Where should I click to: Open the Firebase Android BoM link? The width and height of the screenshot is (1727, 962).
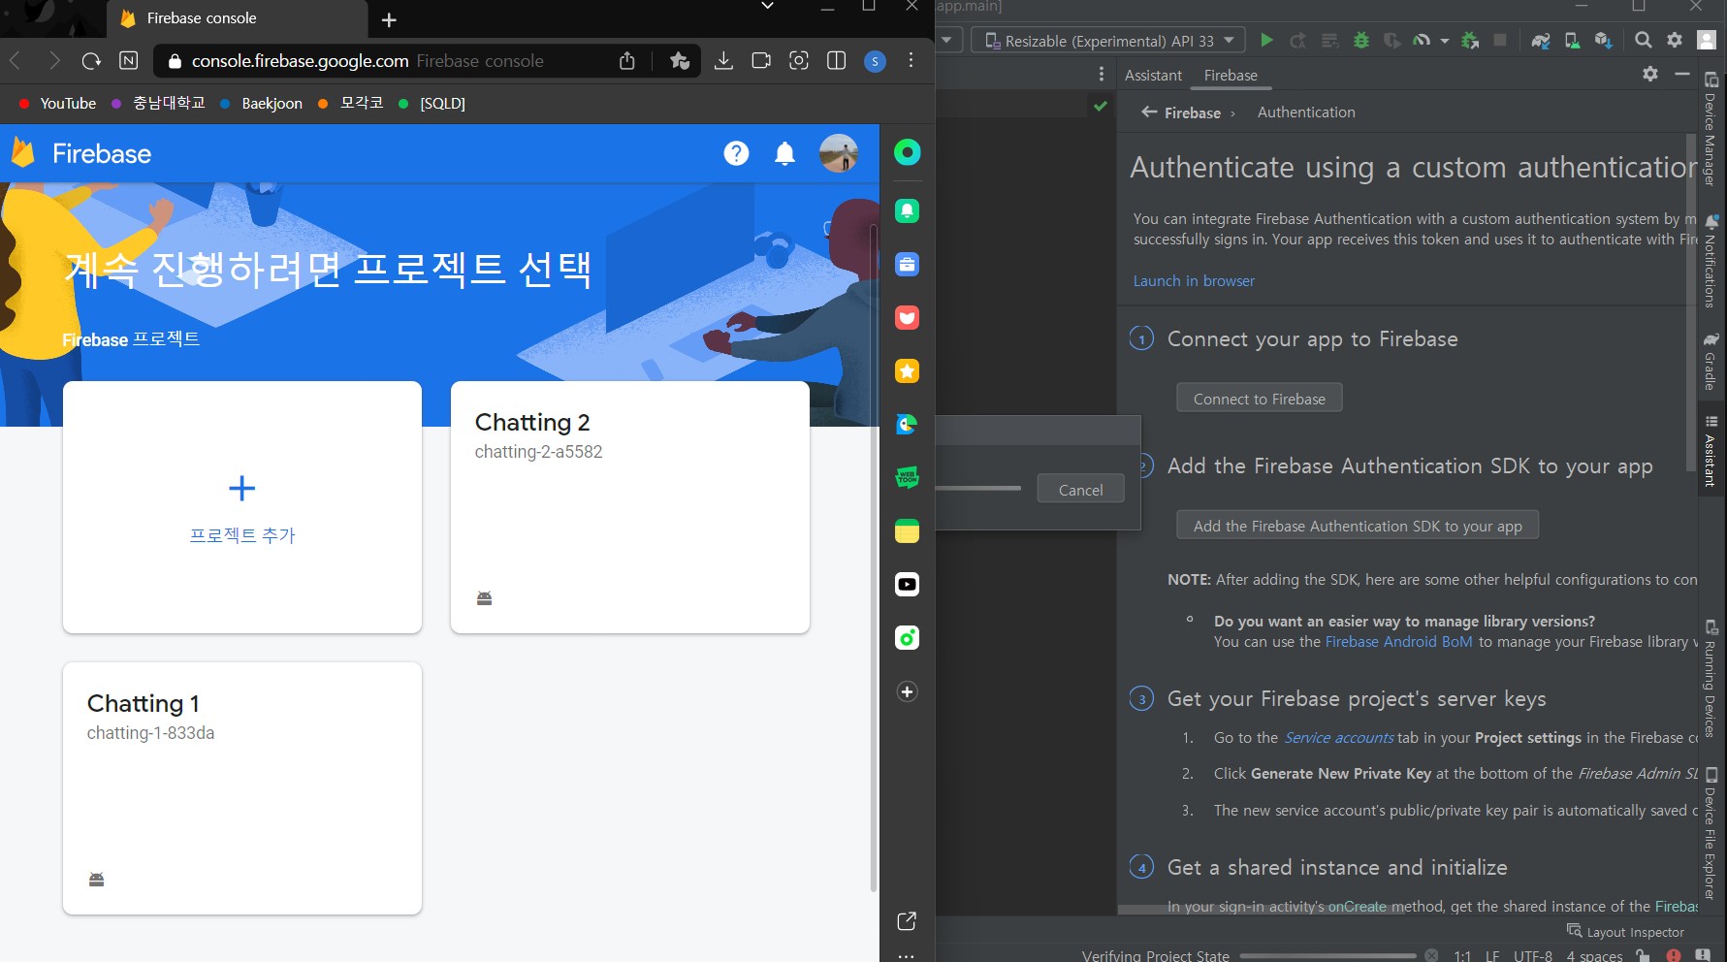(1398, 641)
